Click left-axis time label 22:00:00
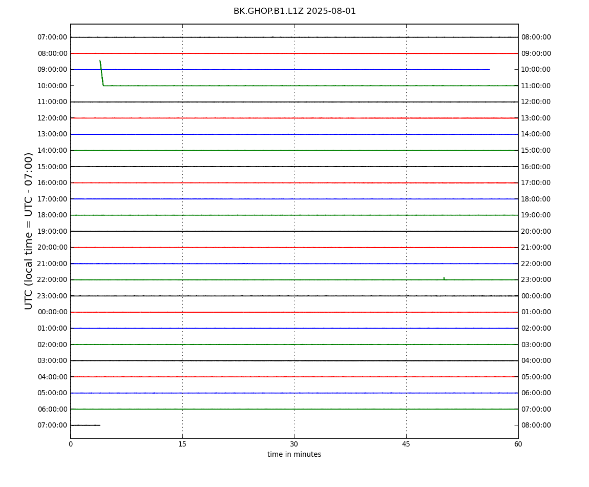The width and height of the screenshot is (589, 487). [53, 280]
